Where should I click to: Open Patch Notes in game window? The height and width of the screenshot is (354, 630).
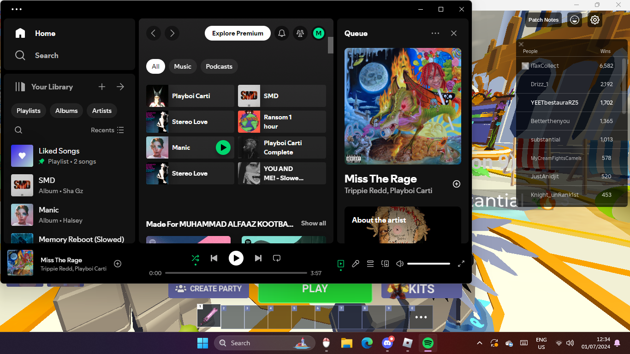pyautogui.click(x=543, y=20)
